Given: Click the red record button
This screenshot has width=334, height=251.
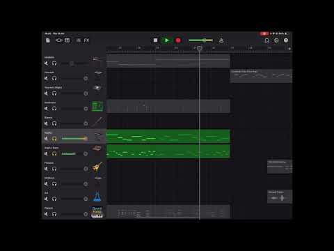Looking at the screenshot, I should point(178,40).
